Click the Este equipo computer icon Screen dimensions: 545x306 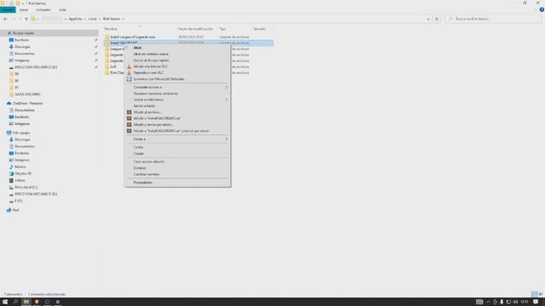[9, 133]
